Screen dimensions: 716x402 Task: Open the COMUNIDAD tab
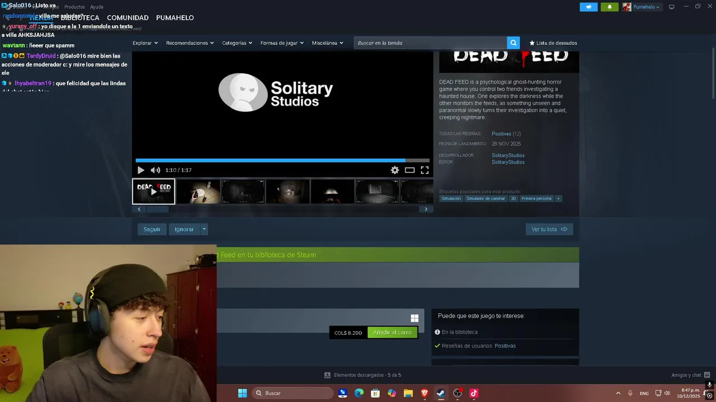(128, 18)
